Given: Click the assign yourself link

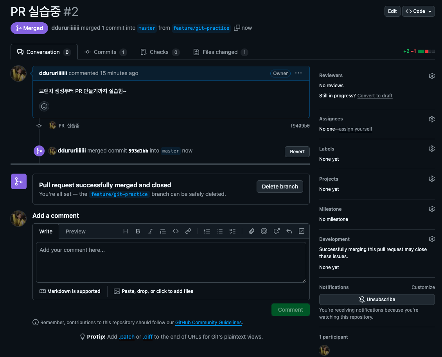Looking at the screenshot, I should coord(356,129).
